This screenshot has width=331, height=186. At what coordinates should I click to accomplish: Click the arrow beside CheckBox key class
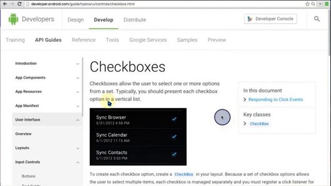(245, 123)
